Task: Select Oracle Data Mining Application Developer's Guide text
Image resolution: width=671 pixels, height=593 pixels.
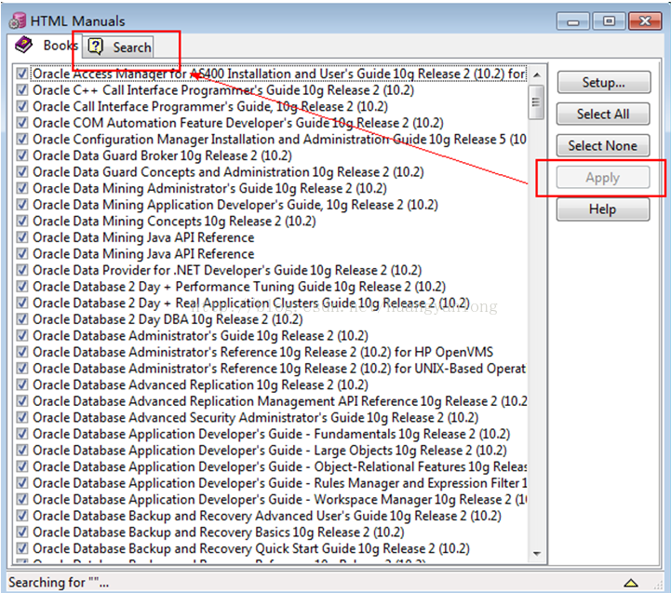Action: coord(235,205)
